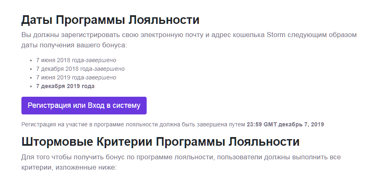This screenshot has width=365, height=177.
Task: Click the italic завершено after 7 июня 2019
Action: click(101, 77)
